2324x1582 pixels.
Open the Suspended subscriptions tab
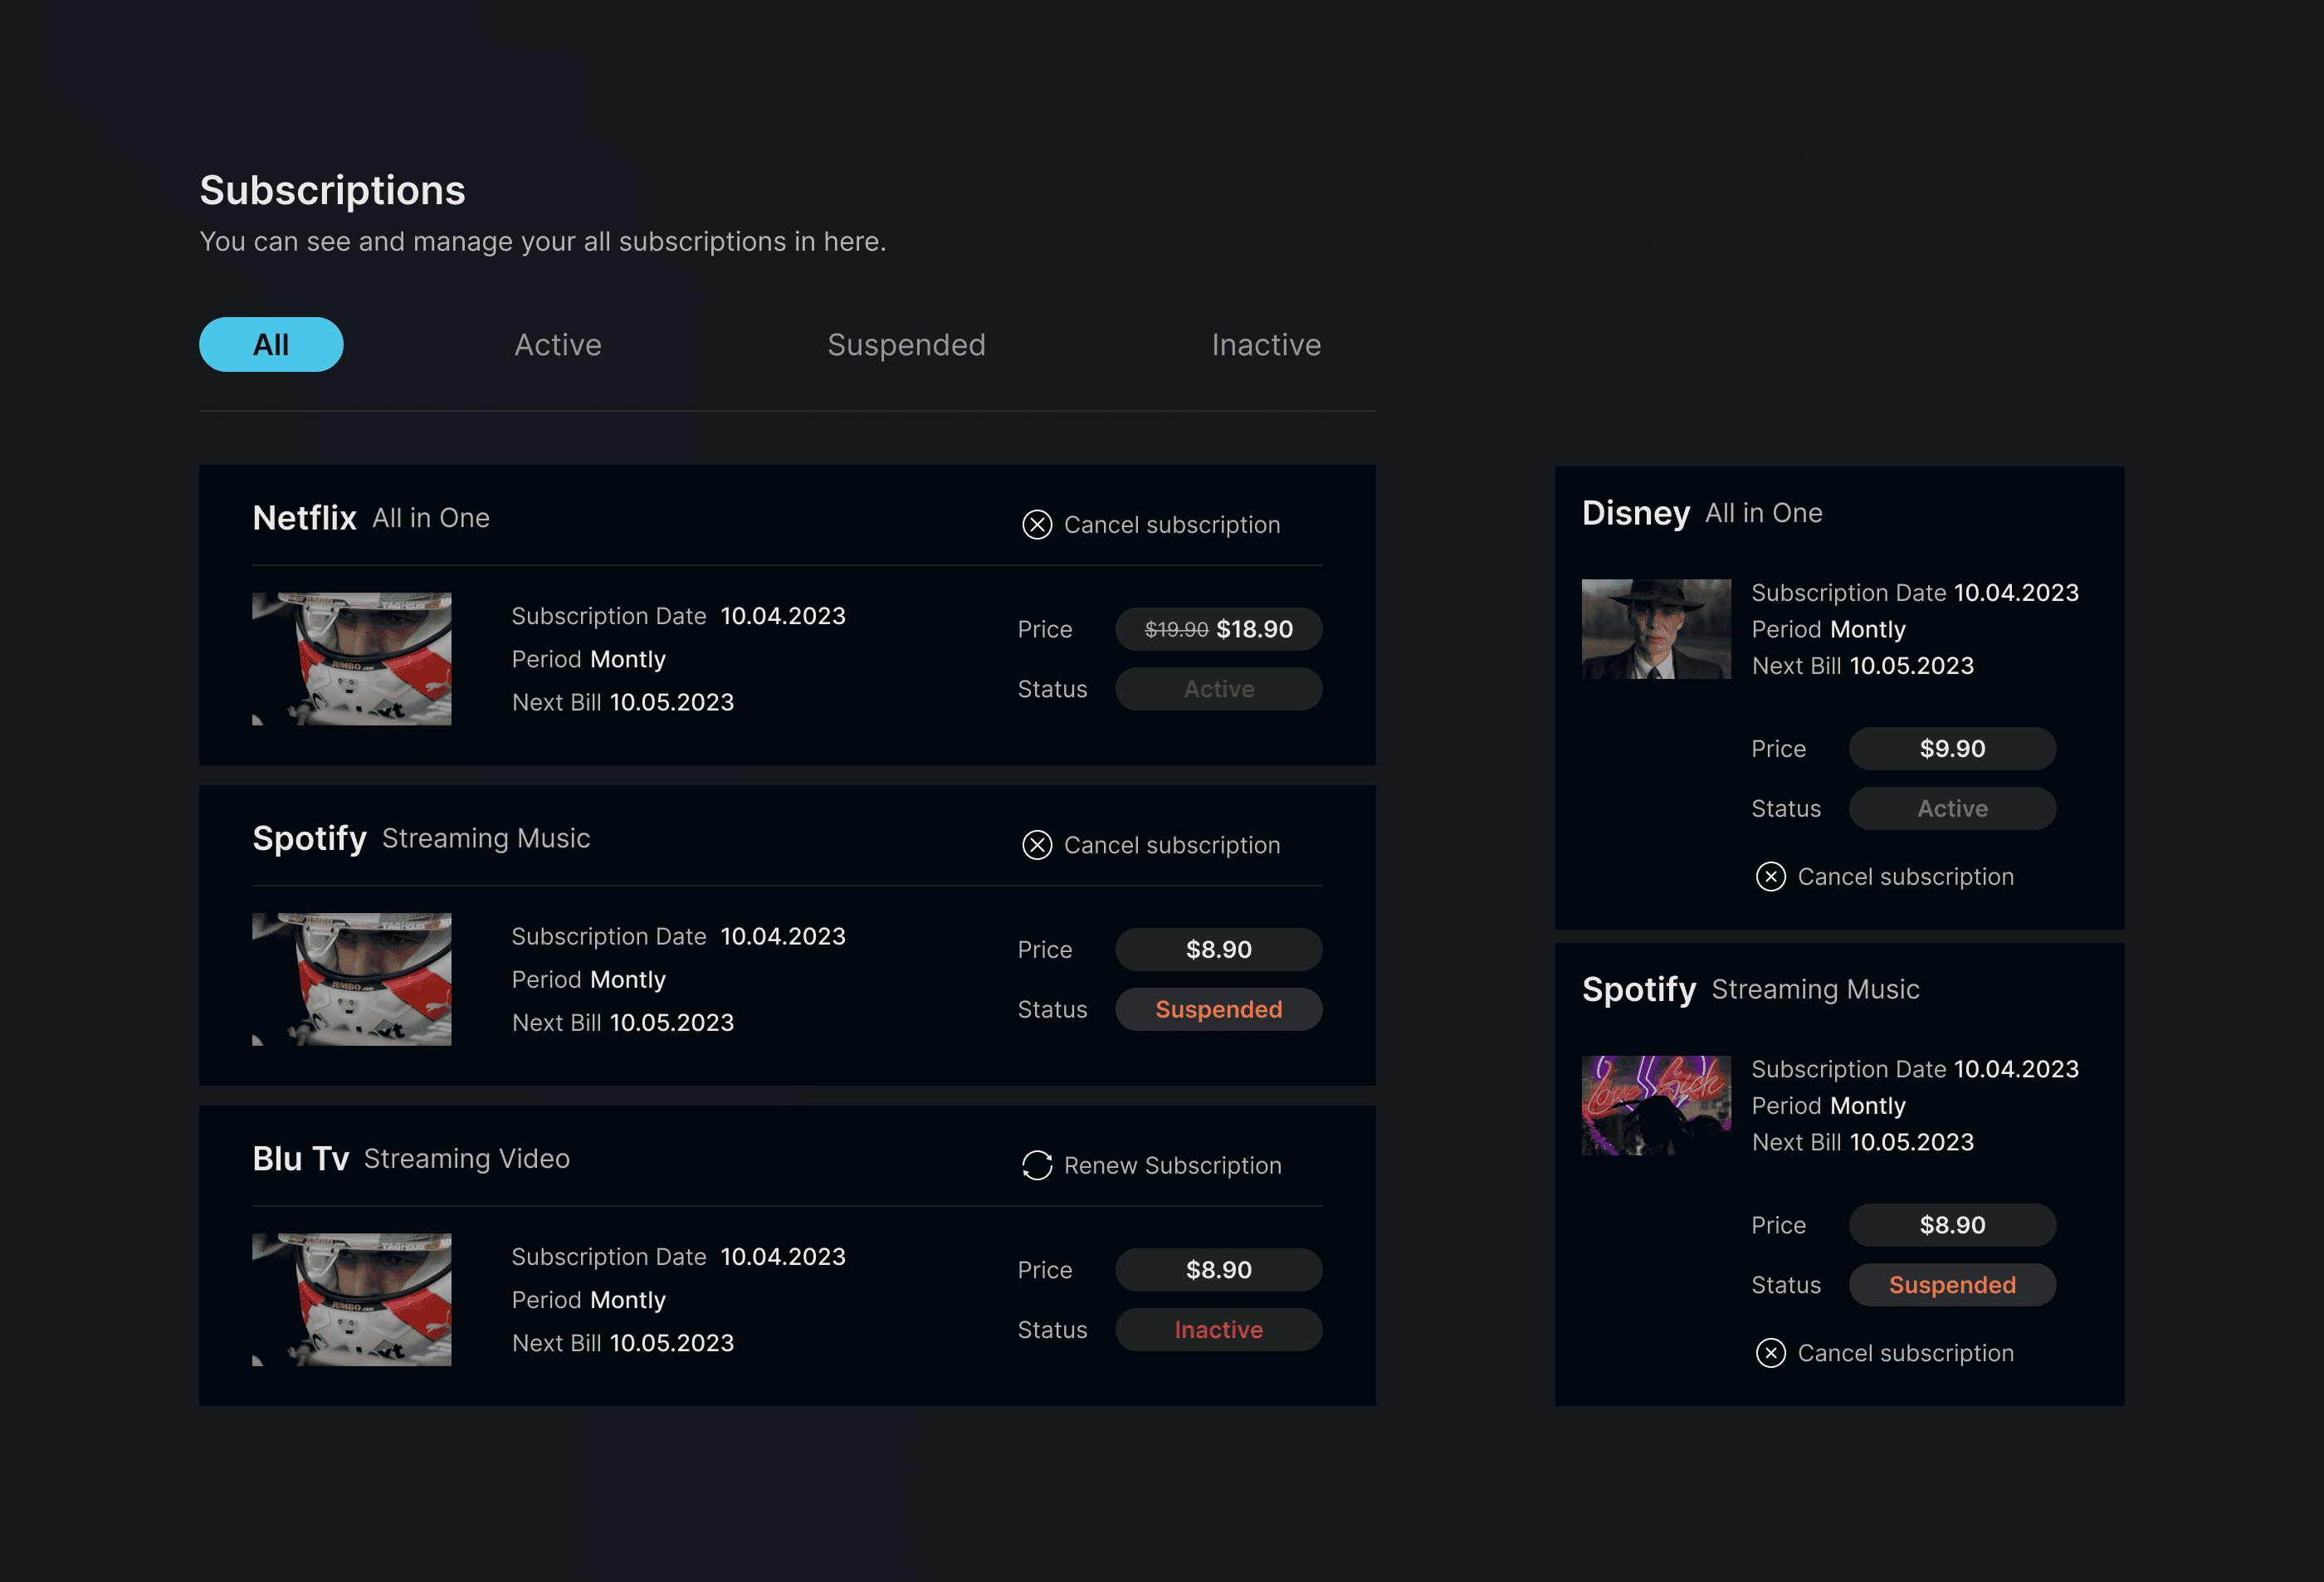(906, 345)
